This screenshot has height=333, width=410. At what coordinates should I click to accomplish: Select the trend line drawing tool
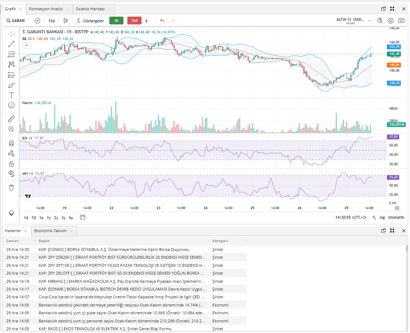(x=11, y=44)
